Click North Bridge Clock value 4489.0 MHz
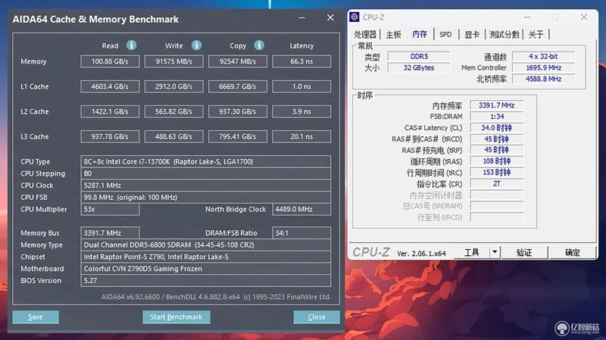 301,210
